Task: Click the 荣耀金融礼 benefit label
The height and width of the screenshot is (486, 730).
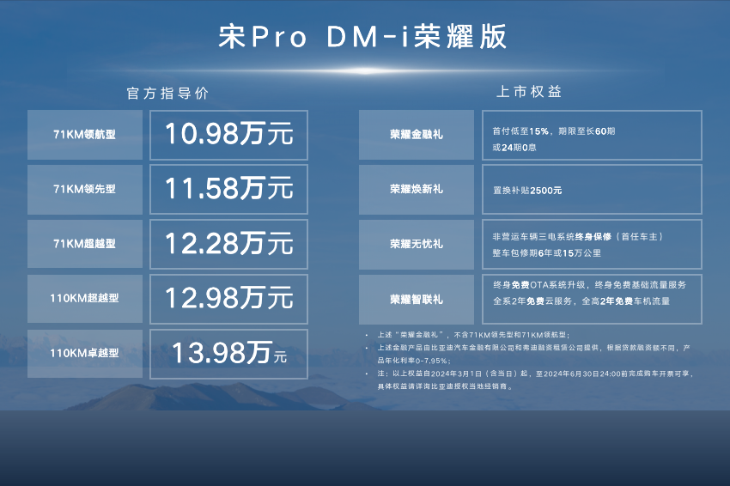Action: (417, 135)
